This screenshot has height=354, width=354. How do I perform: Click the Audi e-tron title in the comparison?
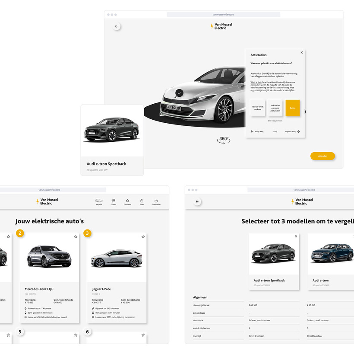(x=321, y=281)
